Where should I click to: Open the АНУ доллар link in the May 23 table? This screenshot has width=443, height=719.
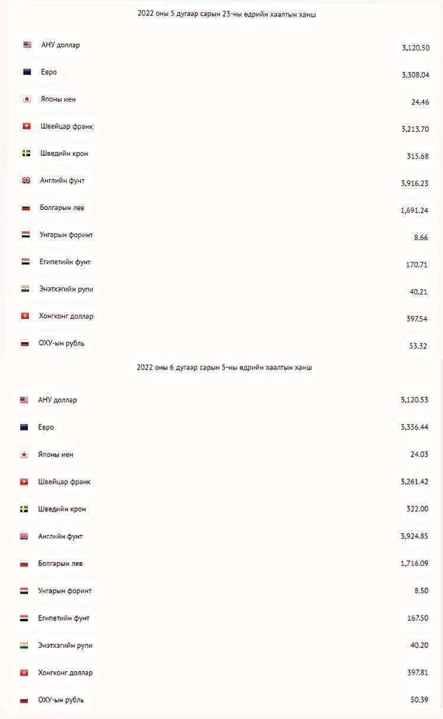(x=60, y=45)
